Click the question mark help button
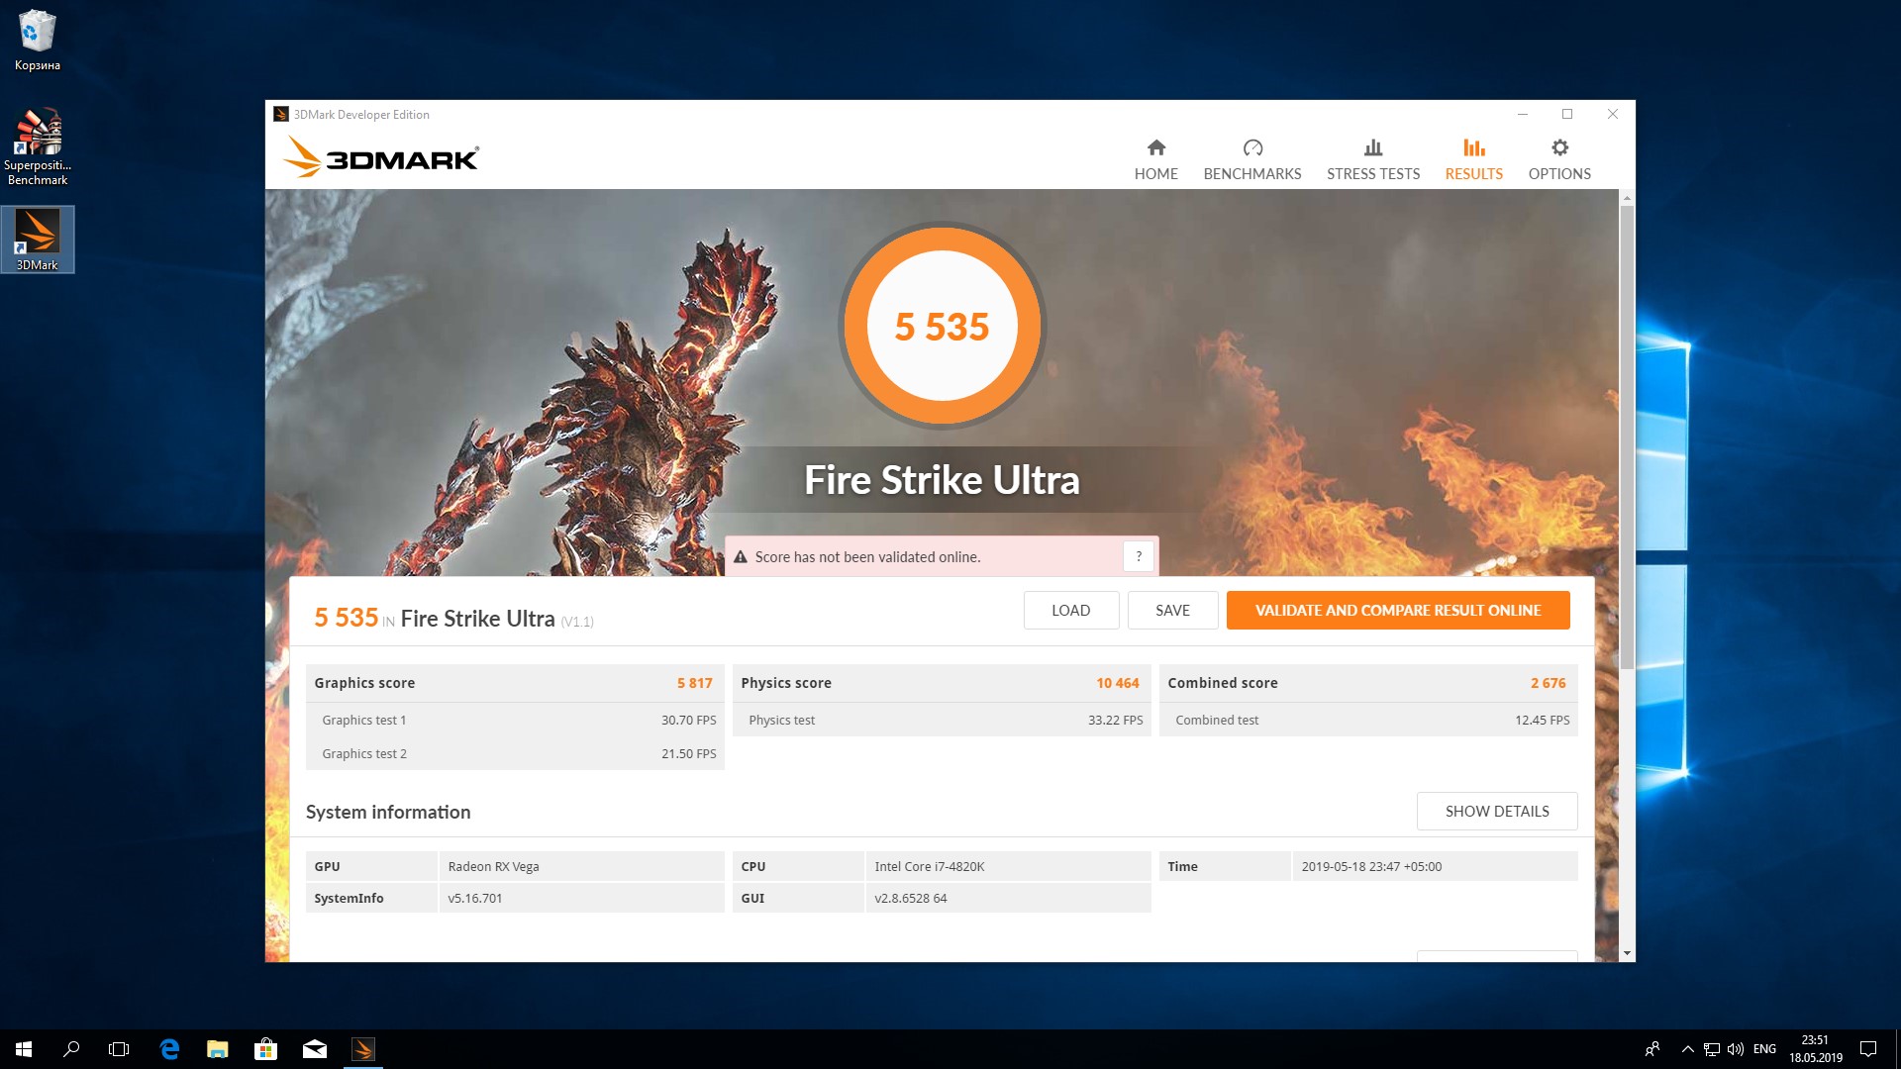 pyautogui.click(x=1139, y=556)
